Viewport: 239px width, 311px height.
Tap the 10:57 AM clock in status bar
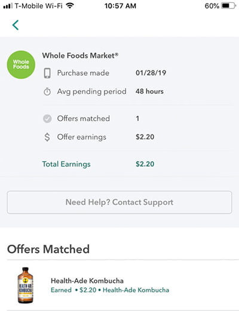120,6
